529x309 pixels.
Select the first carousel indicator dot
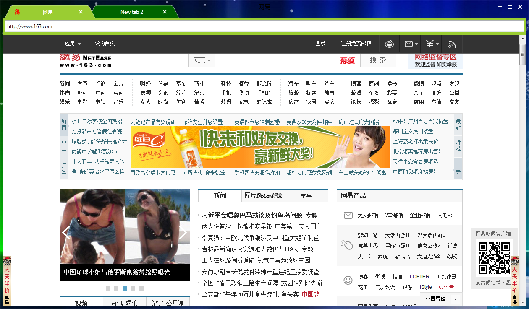pyautogui.click(x=108, y=288)
